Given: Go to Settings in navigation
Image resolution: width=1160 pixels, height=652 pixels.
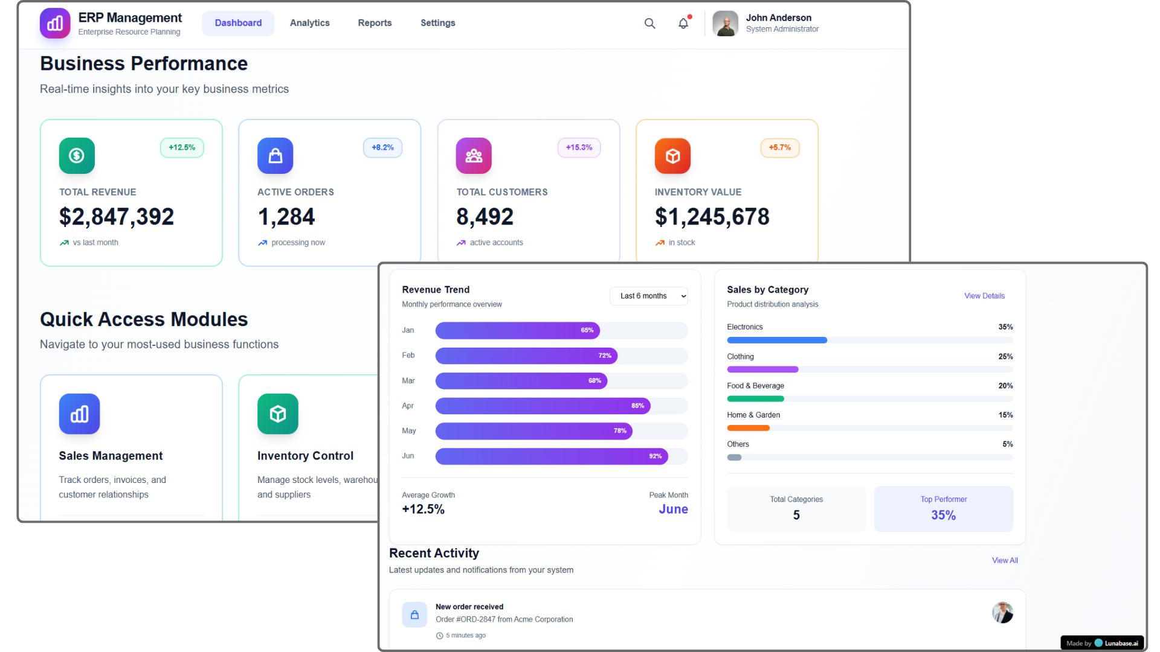Looking at the screenshot, I should 437,23.
